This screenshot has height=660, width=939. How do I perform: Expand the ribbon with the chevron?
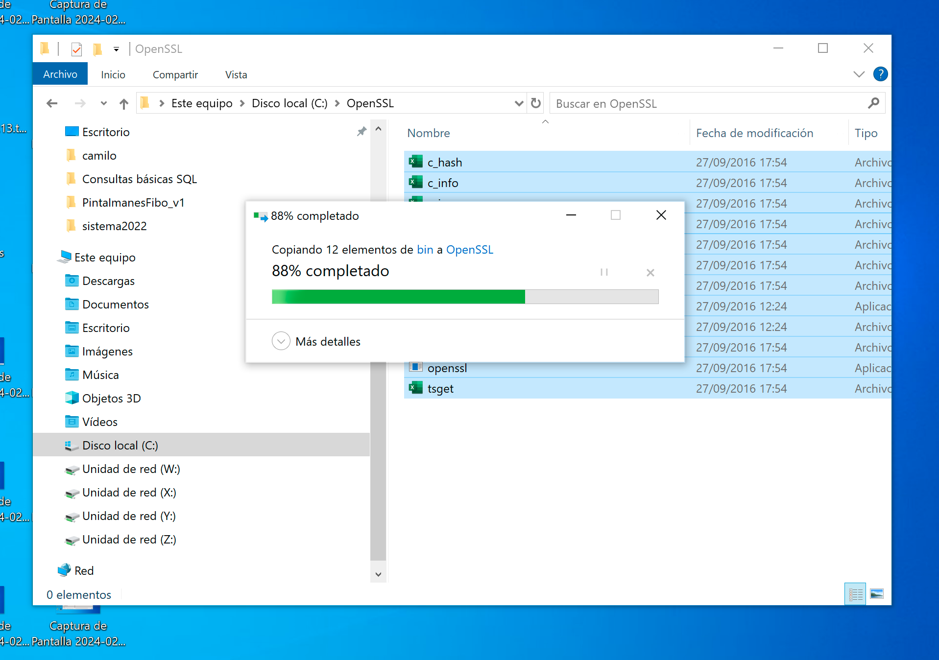click(859, 74)
